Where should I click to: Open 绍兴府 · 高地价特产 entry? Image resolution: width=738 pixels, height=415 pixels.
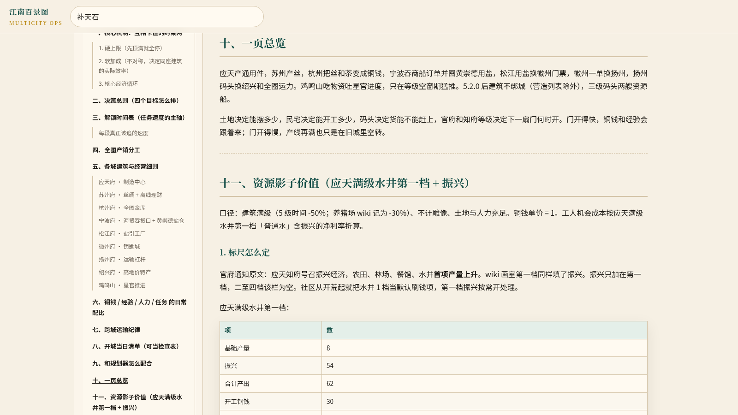pyautogui.click(x=125, y=272)
